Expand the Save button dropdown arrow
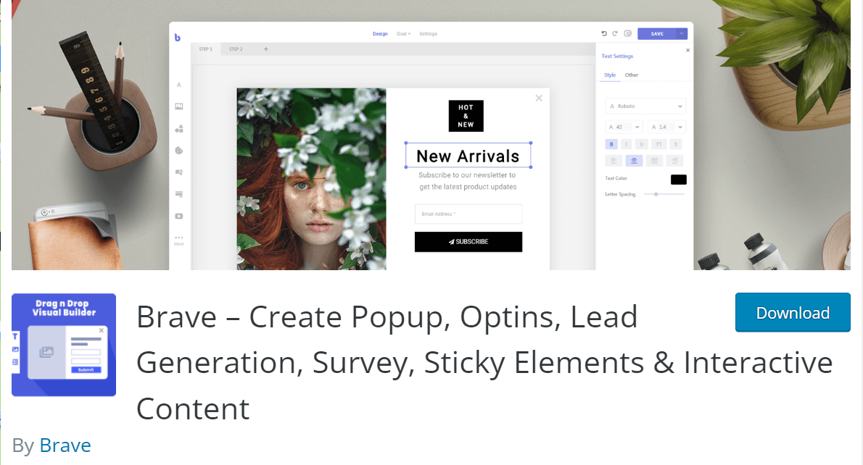863x465 pixels. tap(682, 33)
